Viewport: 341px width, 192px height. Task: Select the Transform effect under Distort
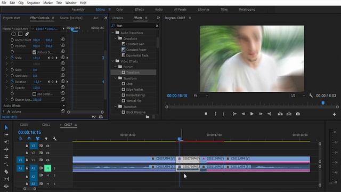[x=133, y=73]
